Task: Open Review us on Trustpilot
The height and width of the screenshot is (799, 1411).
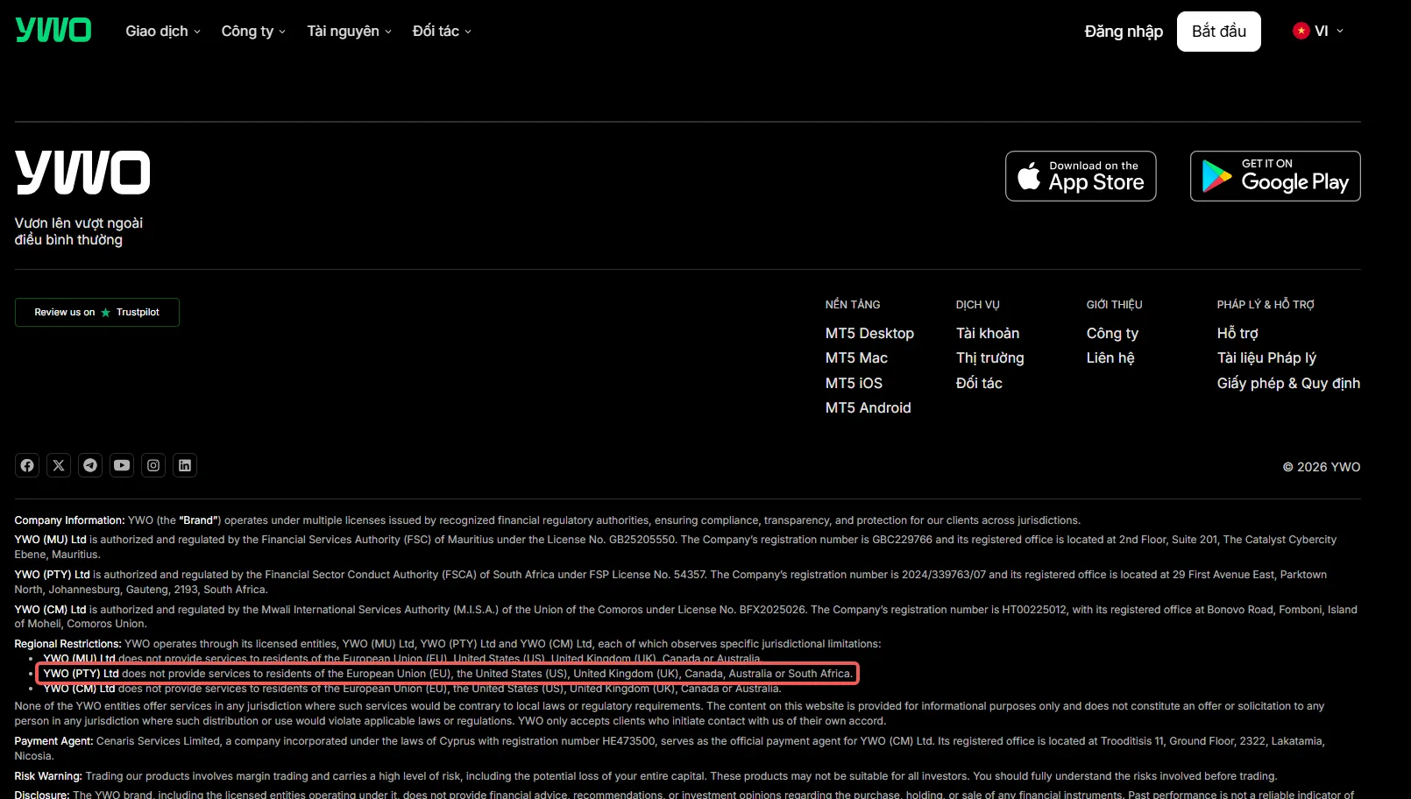Action: (x=97, y=312)
